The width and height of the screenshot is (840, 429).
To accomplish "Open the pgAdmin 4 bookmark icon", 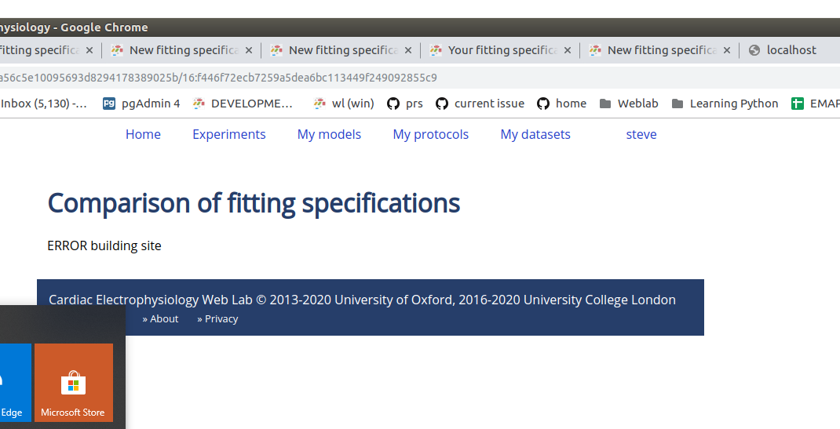I will 109,104.
